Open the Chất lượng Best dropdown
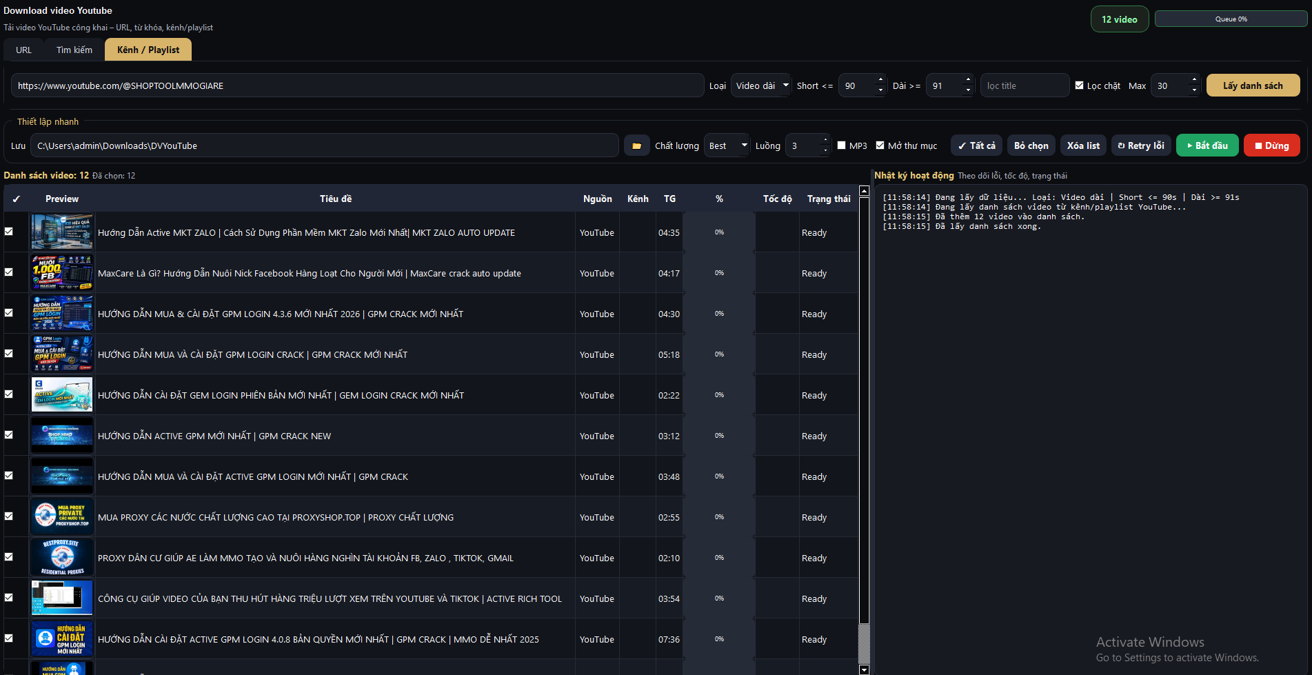This screenshot has height=675, width=1312. tap(727, 145)
